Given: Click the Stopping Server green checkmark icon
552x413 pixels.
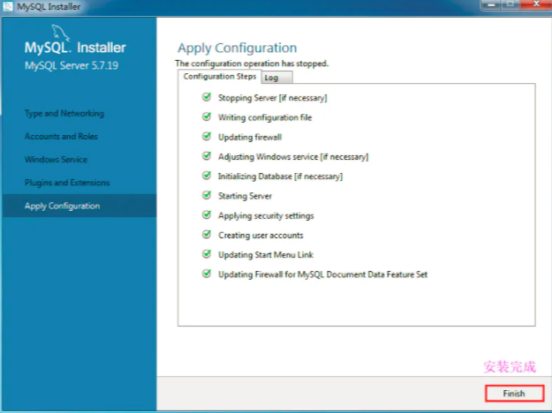Looking at the screenshot, I should pos(207,97).
